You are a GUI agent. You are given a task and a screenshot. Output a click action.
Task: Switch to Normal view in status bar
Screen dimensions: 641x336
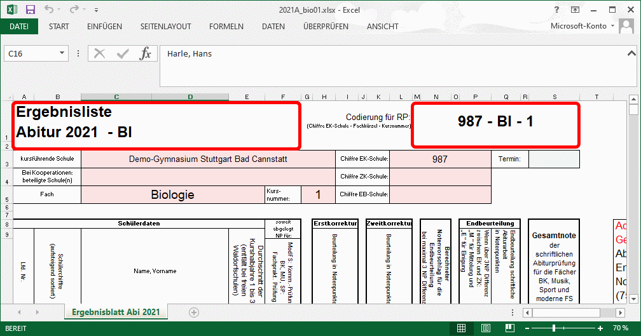[462, 328]
